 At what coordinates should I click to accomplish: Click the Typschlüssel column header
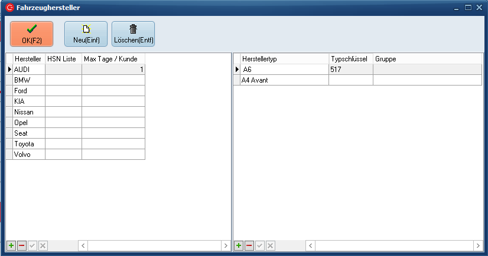click(x=350, y=59)
